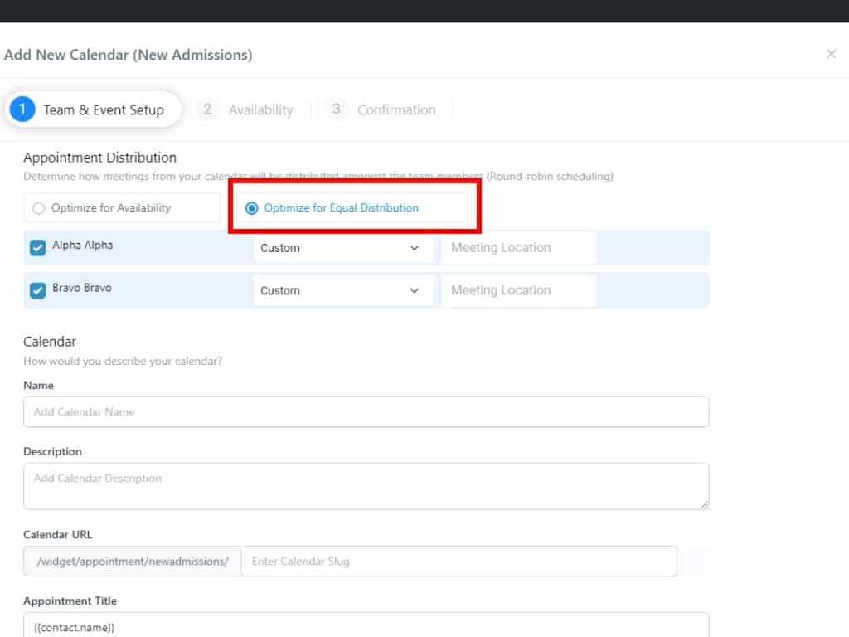Uncheck the Bravo Bravo team member checkbox
The image size is (849, 637).
(x=37, y=290)
